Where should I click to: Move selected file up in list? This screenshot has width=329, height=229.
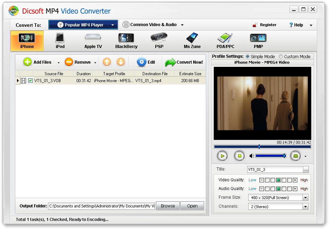click(x=107, y=62)
